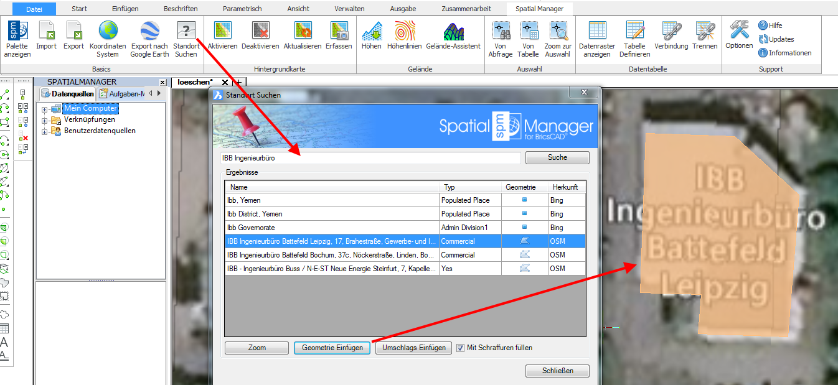Open the Standort Suchen tool
838x385 pixels.
[x=186, y=37]
